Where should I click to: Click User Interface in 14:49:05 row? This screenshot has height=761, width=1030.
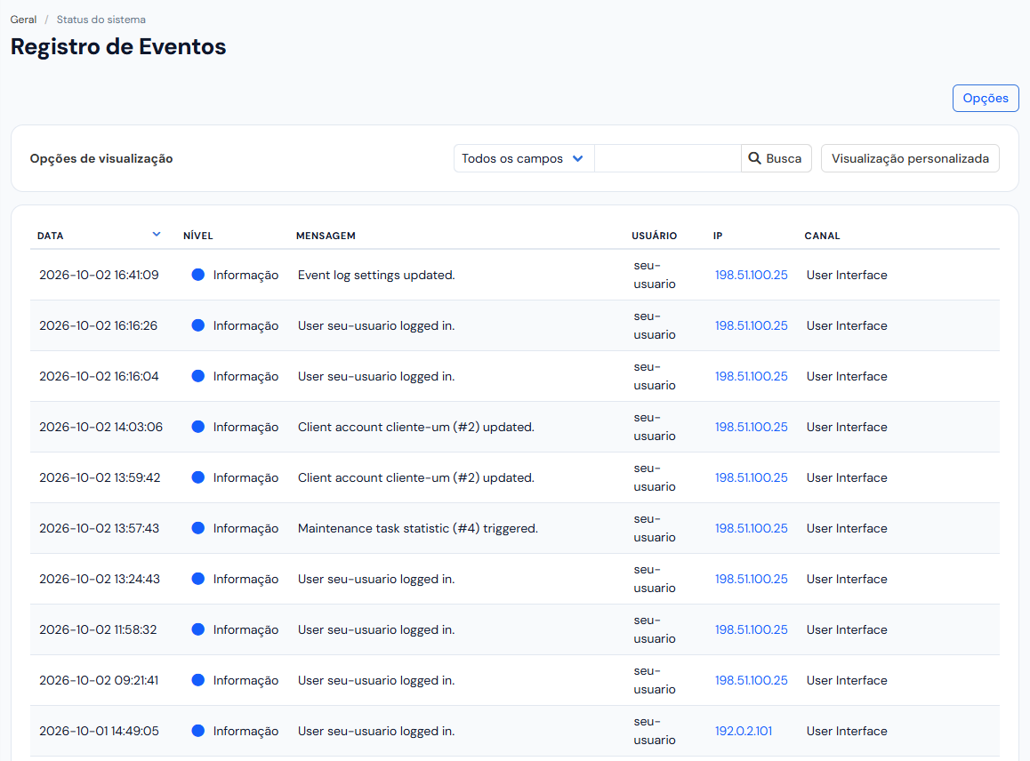click(847, 731)
